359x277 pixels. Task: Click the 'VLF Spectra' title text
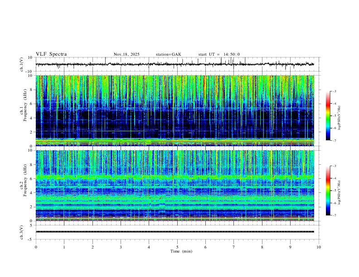pyautogui.click(x=51, y=54)
